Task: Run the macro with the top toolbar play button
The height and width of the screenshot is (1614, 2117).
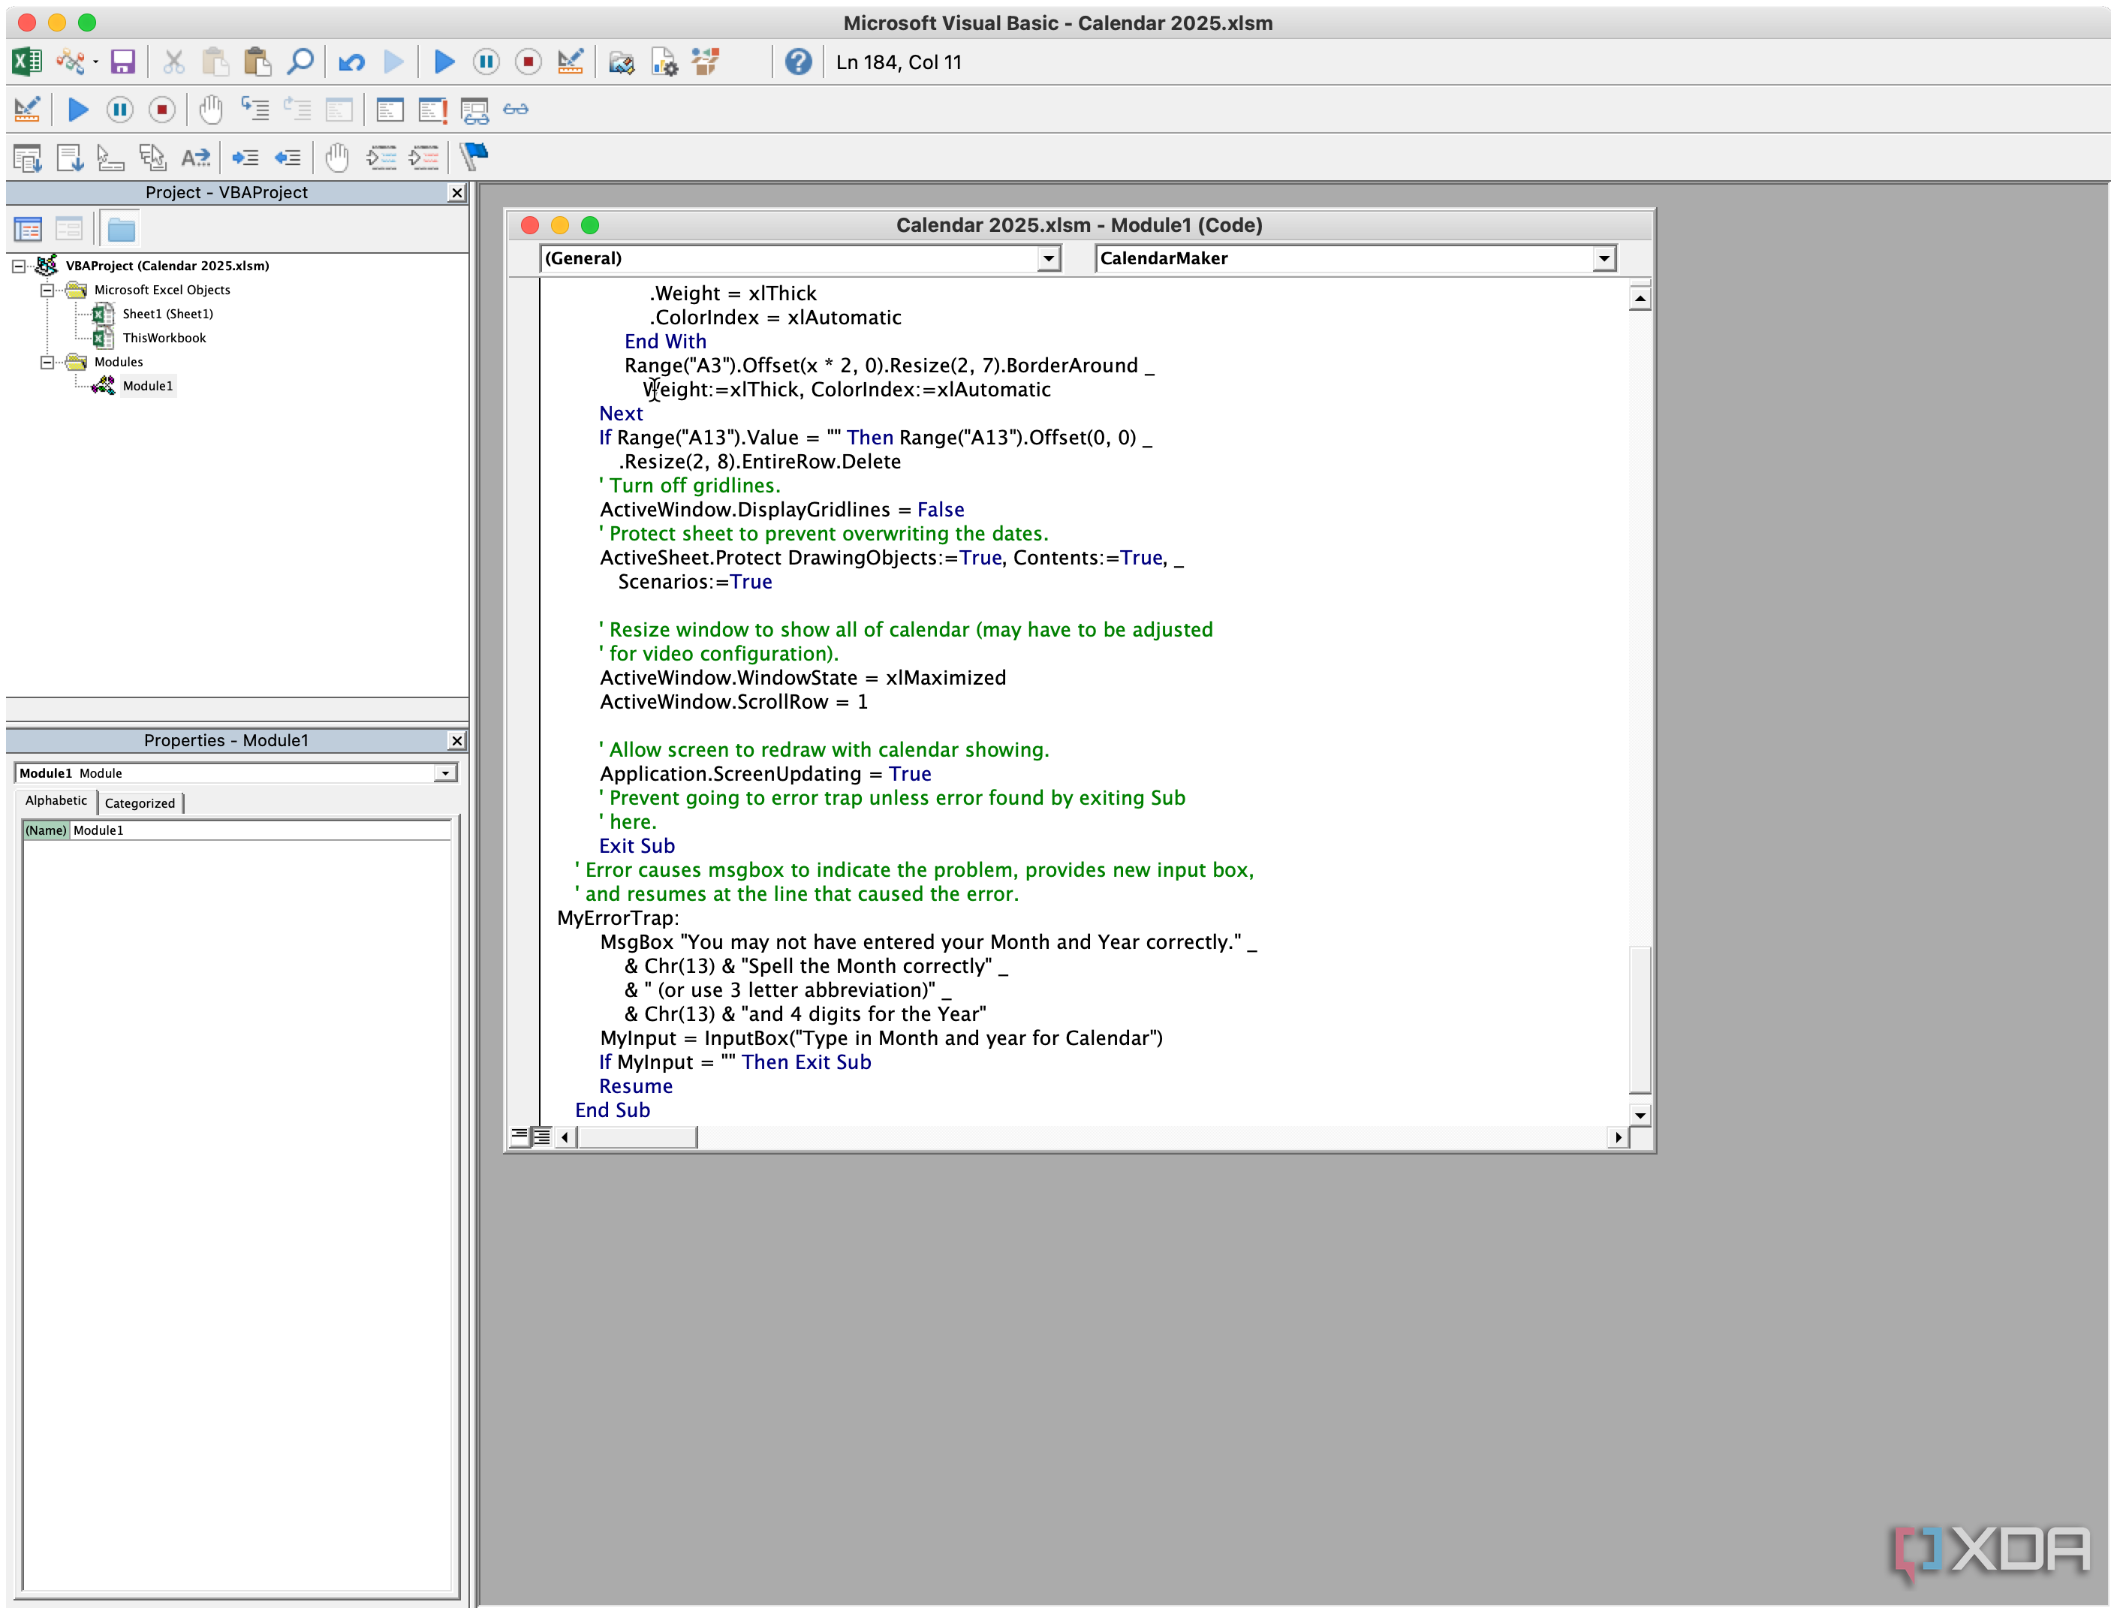Action: [x=444, y=62]
